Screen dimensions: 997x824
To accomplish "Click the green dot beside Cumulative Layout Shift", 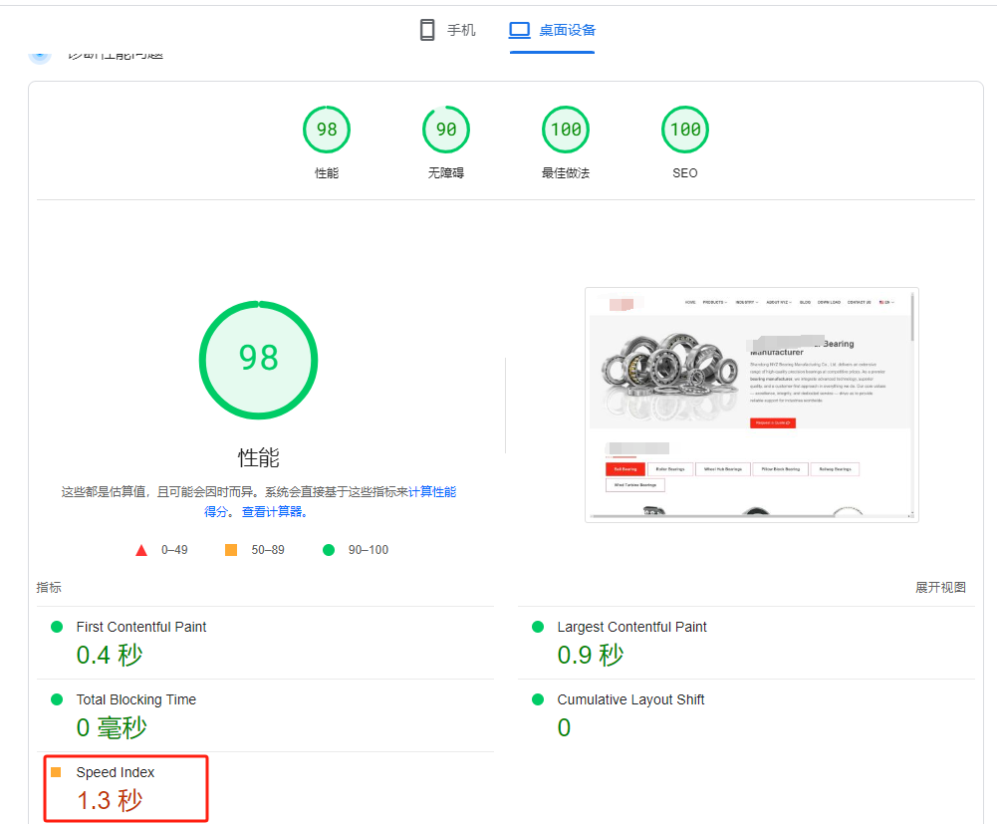I will 538,699.
